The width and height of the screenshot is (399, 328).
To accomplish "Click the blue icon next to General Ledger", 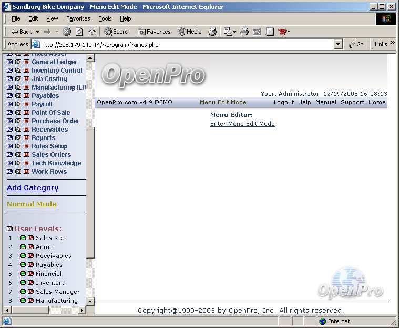I will pyautogui.click(x=9, y=62).
